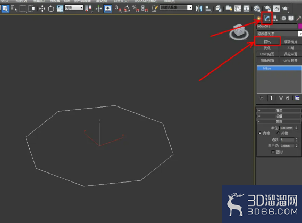Apply the 挤出 (Extrude) modifier button
302x223 pixels.
pos(267,42)
